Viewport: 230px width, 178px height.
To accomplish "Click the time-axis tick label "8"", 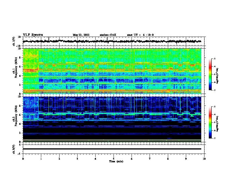I will [168, 159].
